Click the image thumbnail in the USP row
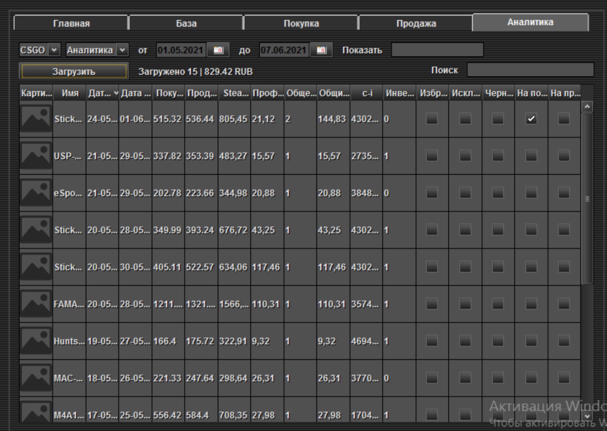The width and height of the screenshot is (607, 431). click(x=36, y=156)
